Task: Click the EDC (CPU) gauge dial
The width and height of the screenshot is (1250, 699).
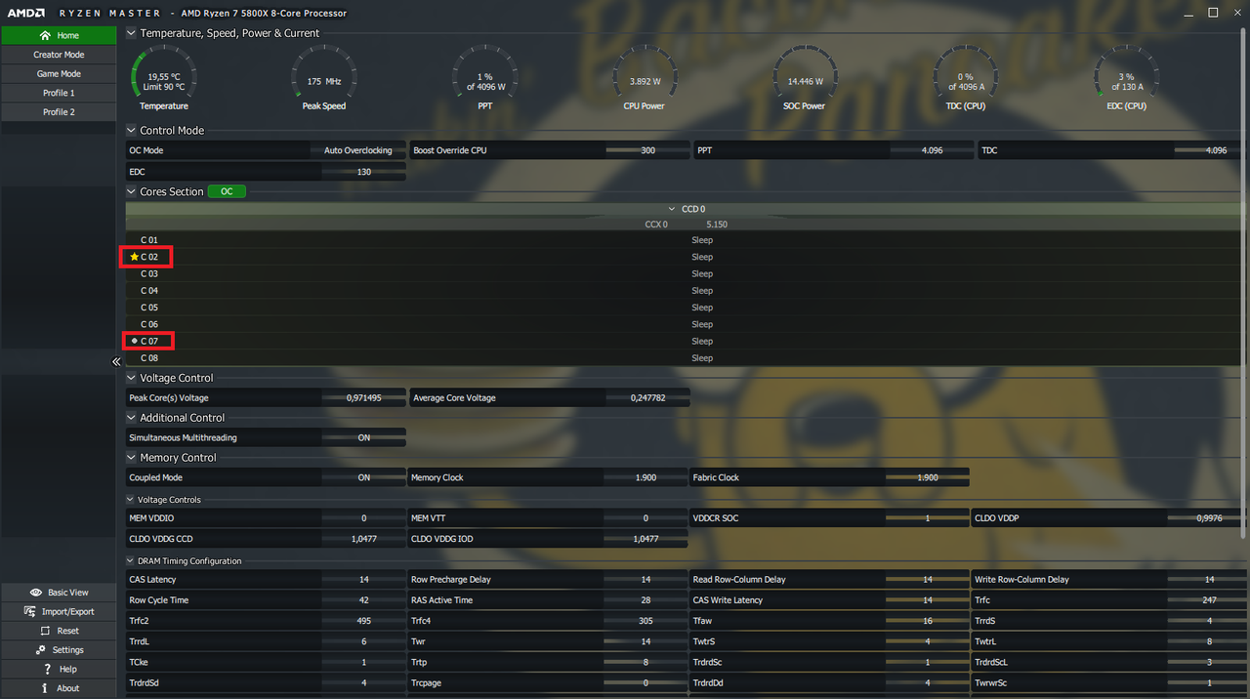Action: [x=1126, y=74]
